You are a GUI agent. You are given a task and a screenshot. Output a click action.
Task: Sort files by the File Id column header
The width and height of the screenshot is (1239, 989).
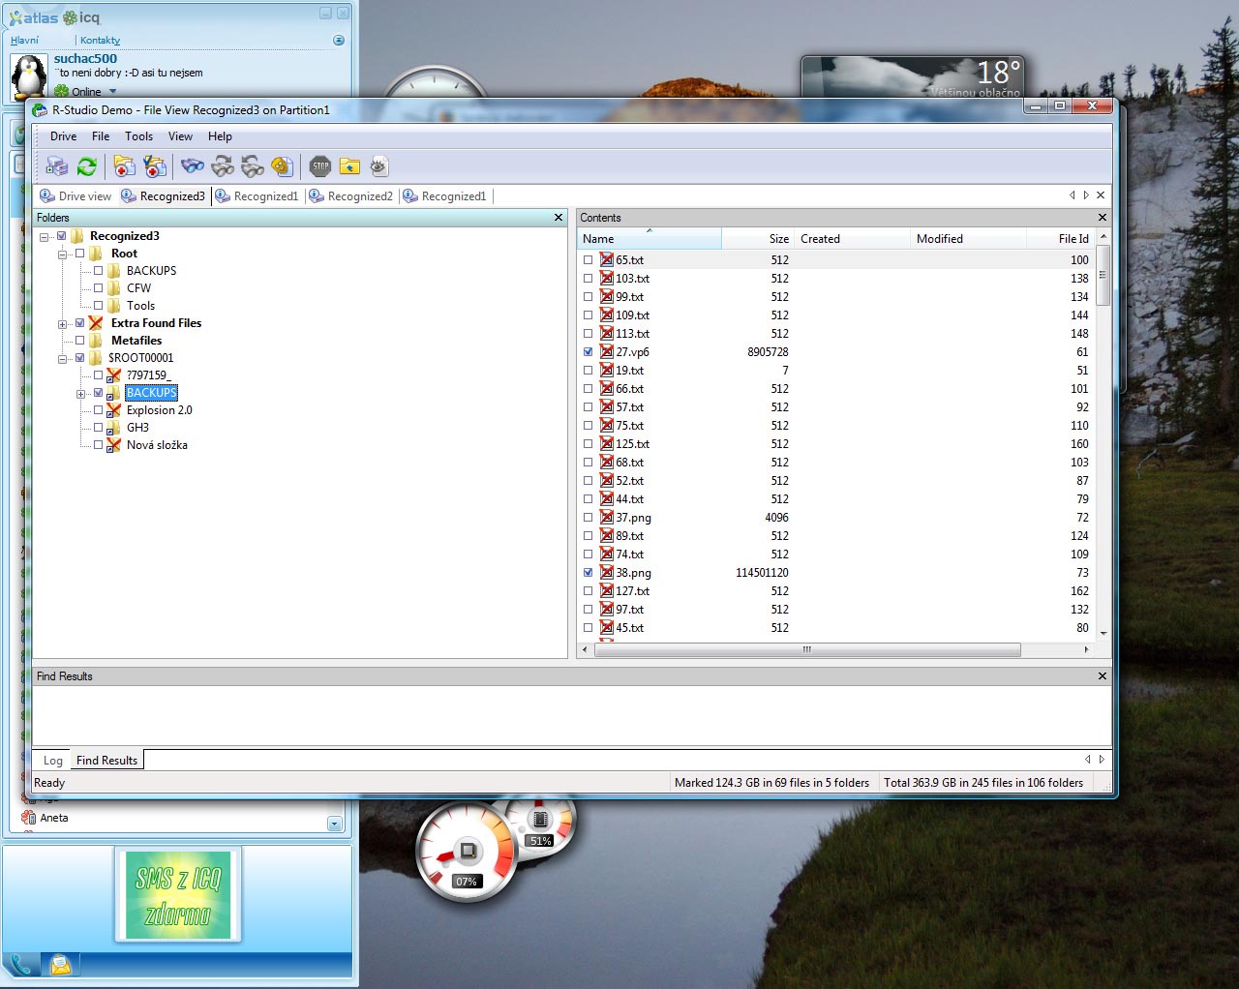coord(1059,239)
